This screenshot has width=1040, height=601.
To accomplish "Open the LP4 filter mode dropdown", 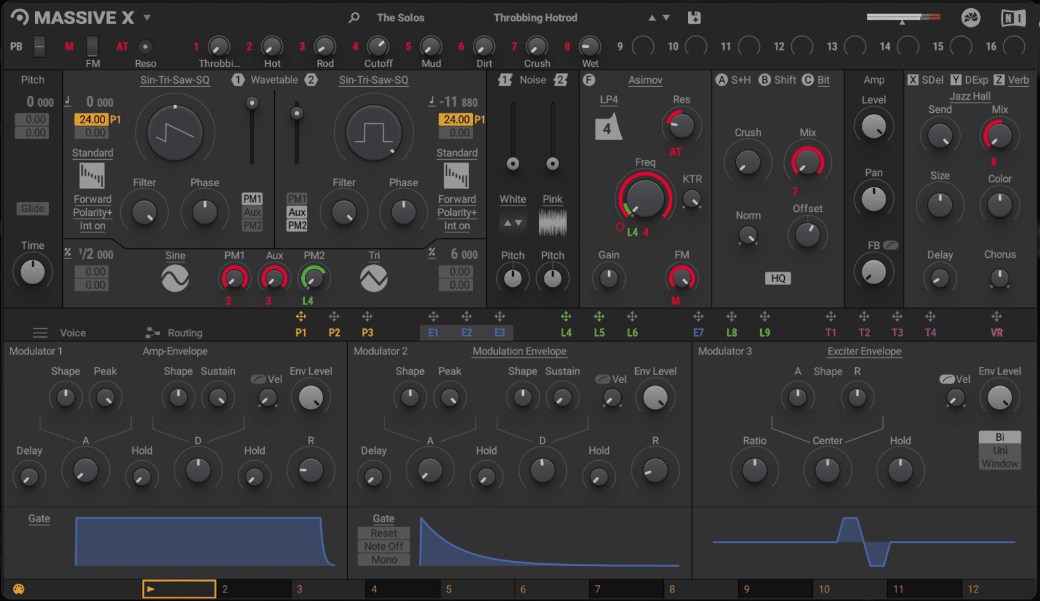I will 609,99.
